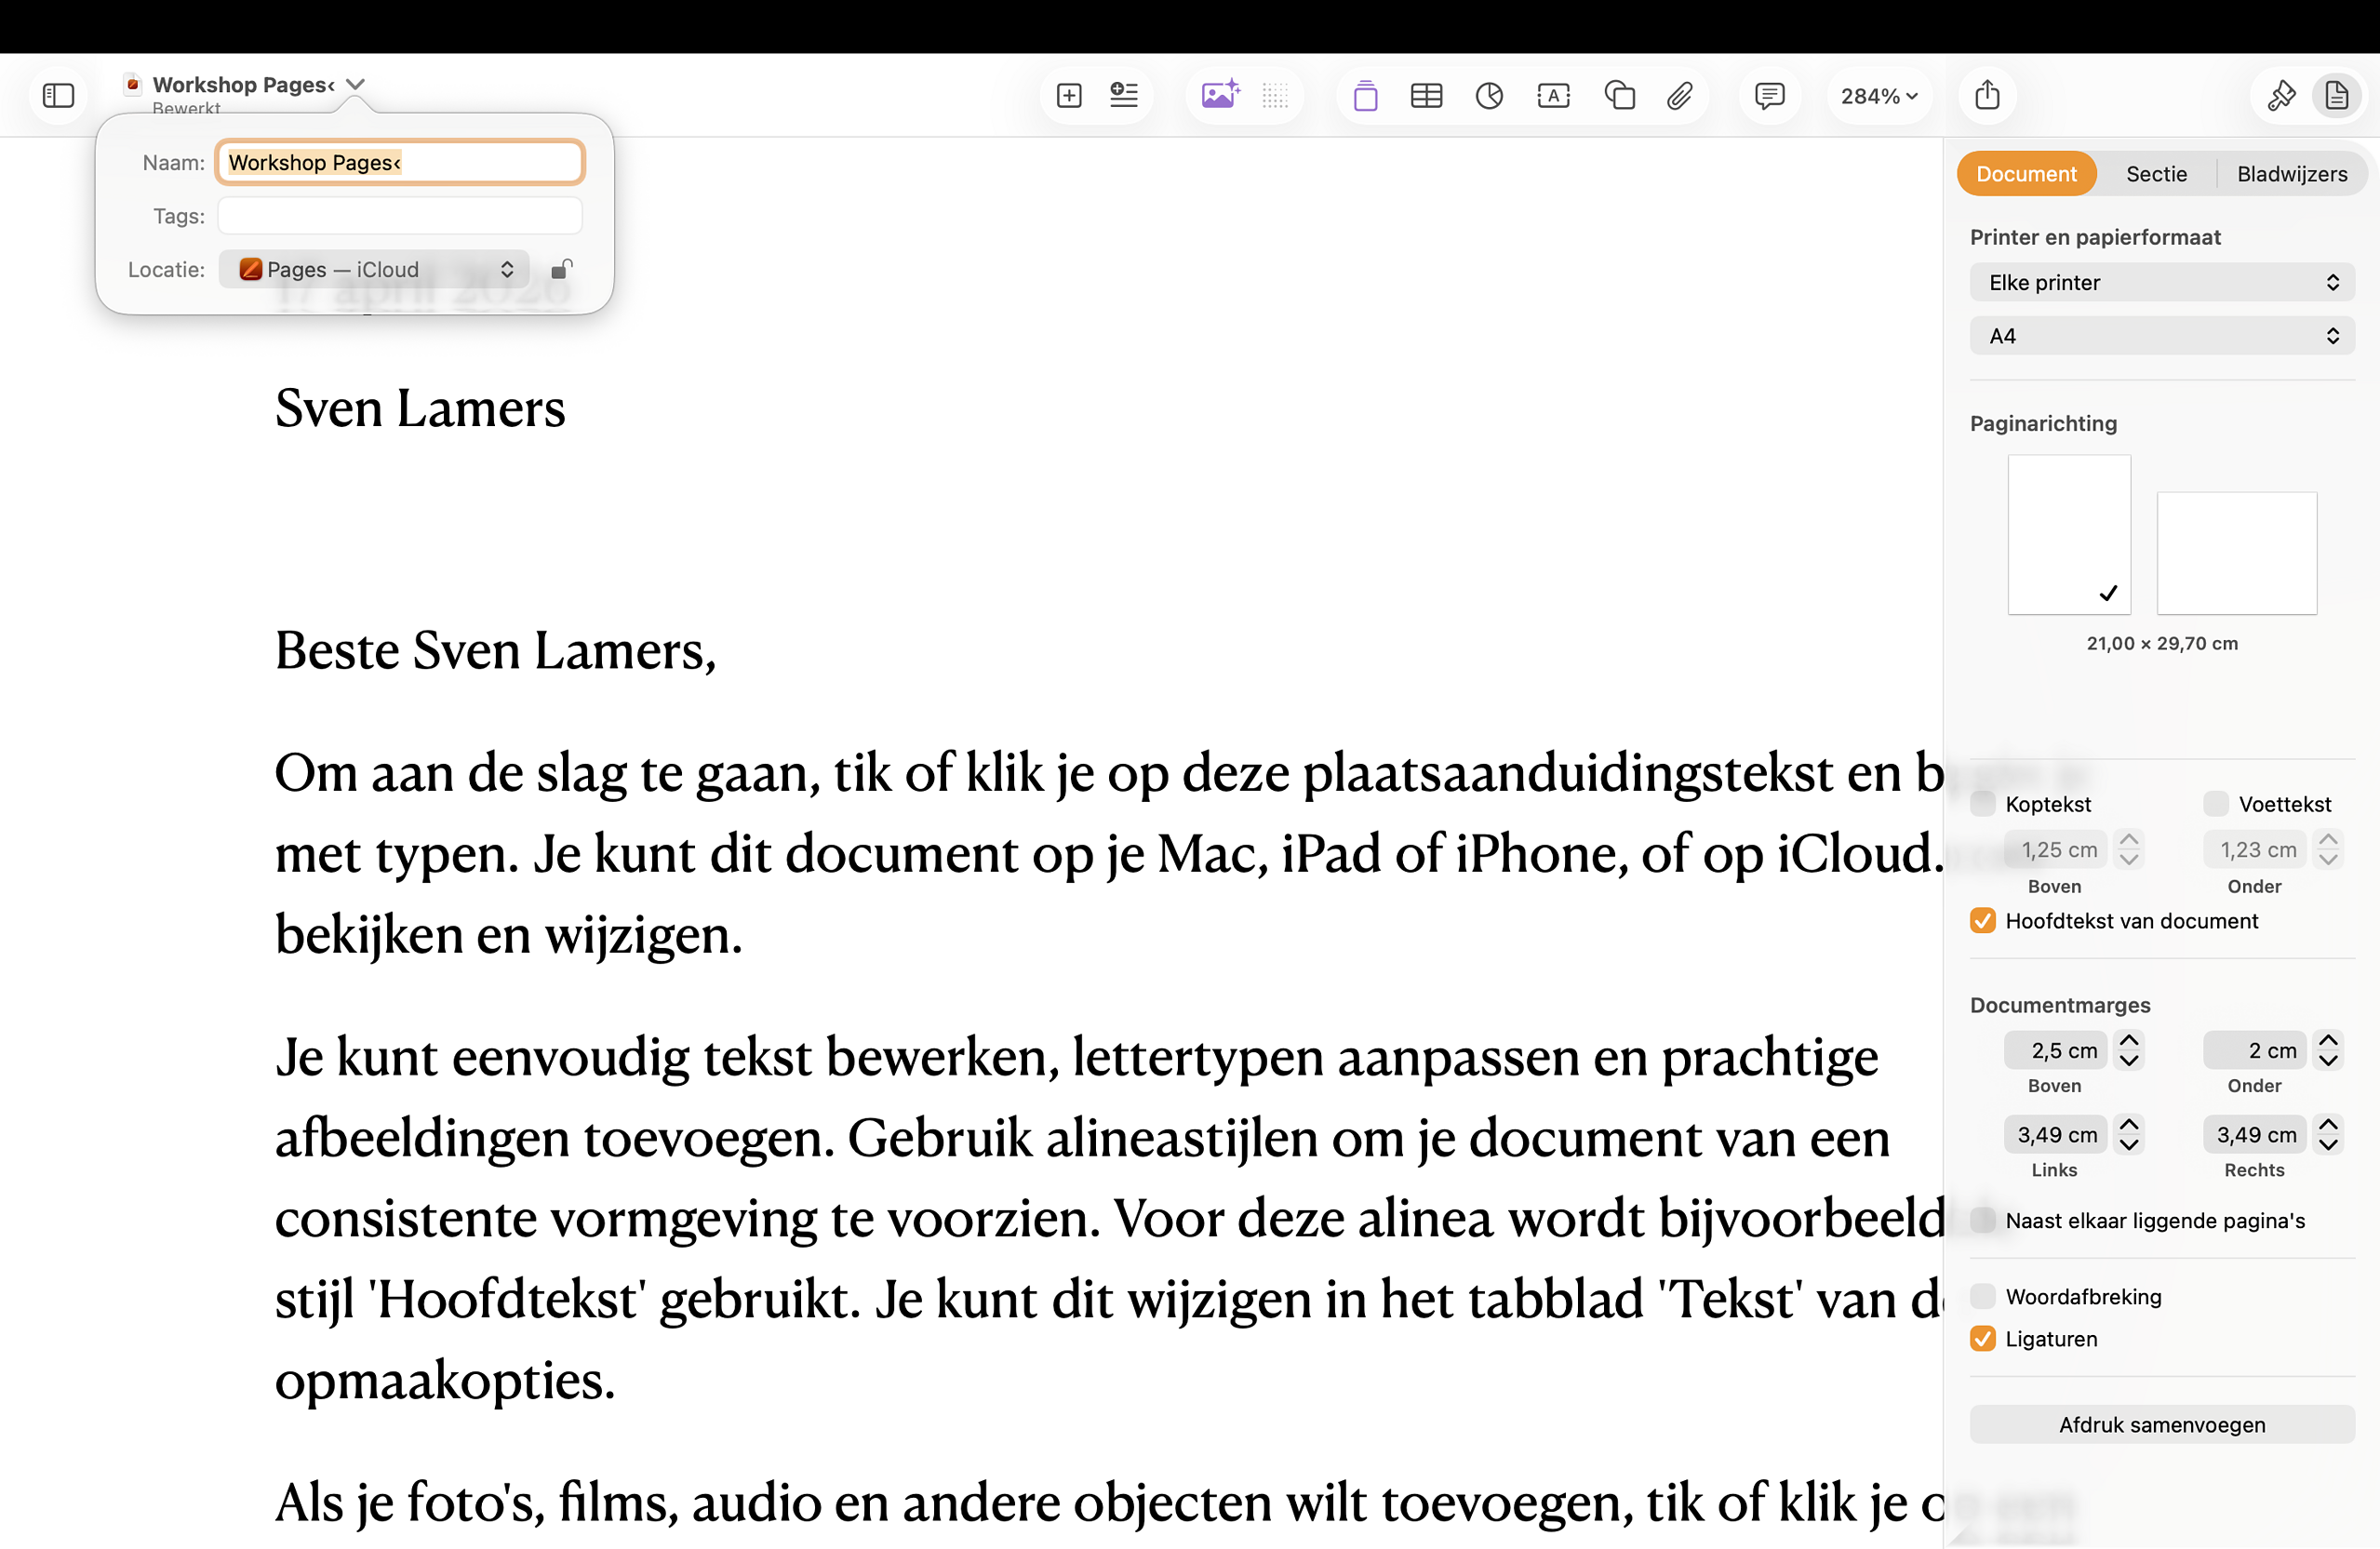Insert a table from toolbar
Viewport: 2380px width, 1549px height.
click(1426, 96)
